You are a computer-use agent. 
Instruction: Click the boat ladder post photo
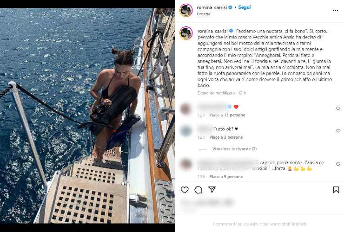point(87,116)
